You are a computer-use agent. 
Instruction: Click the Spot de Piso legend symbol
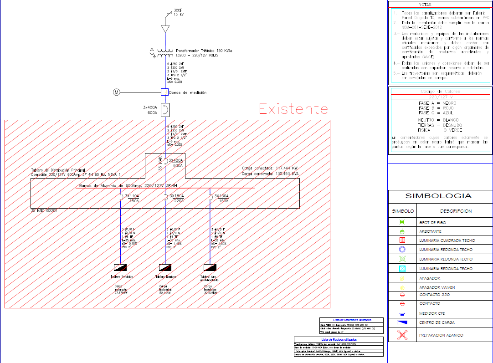click(402, 222)
